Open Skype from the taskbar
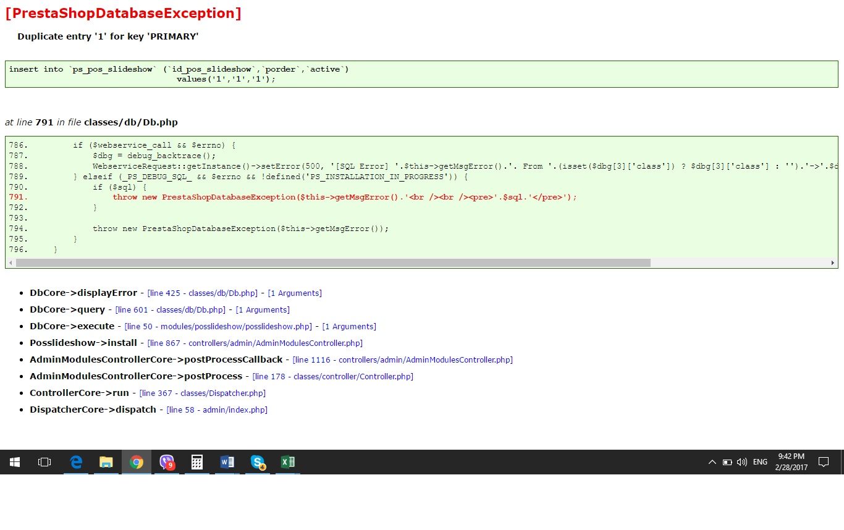844x530 pixels. coord(258,462)
